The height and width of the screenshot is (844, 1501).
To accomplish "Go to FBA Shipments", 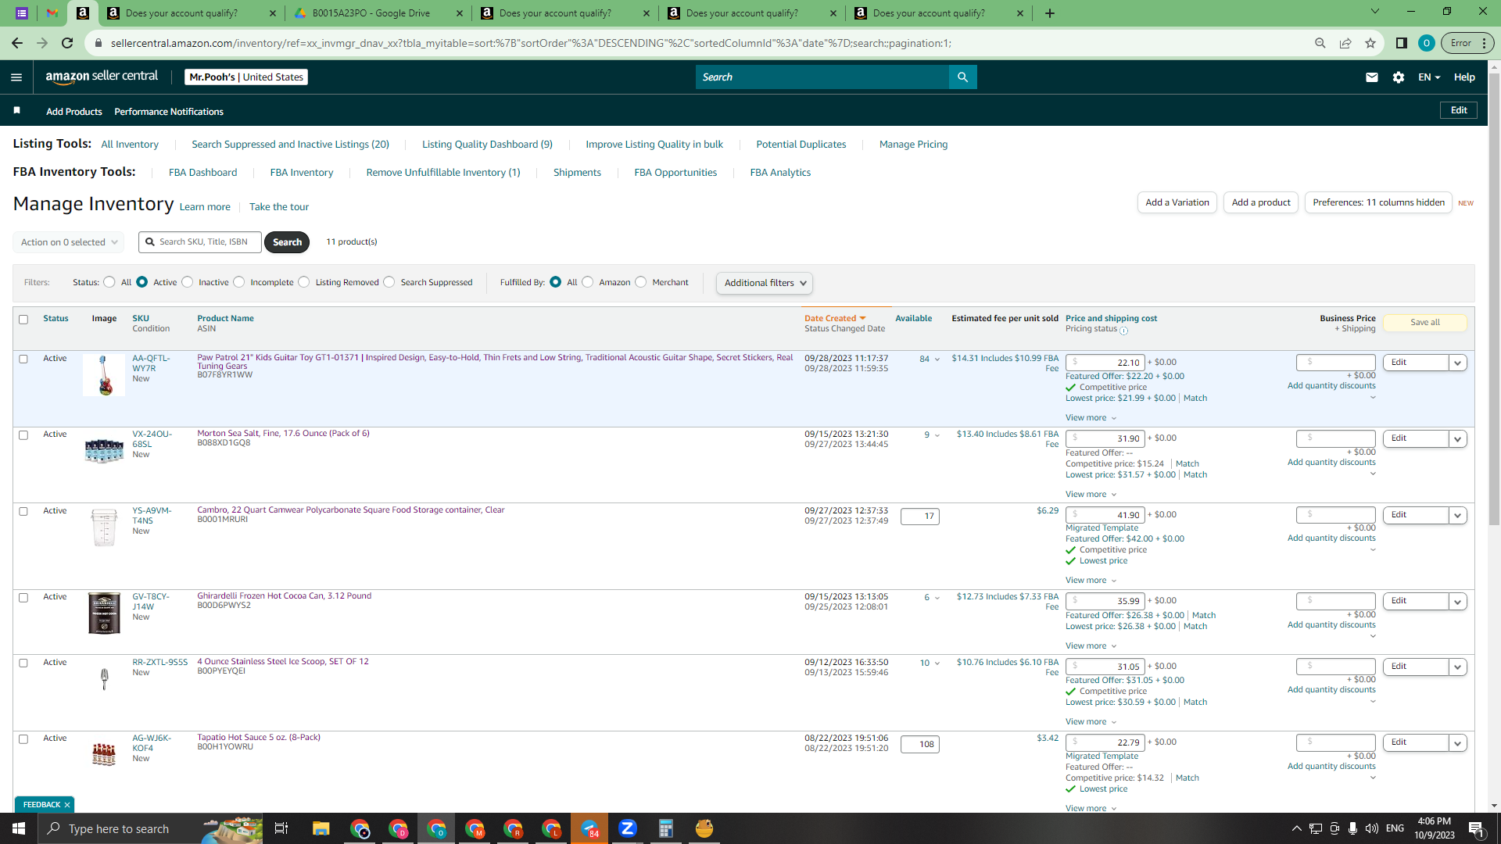I will tap(577, 173).
